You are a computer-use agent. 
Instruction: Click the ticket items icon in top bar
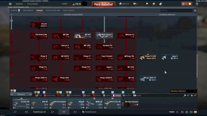160,4
